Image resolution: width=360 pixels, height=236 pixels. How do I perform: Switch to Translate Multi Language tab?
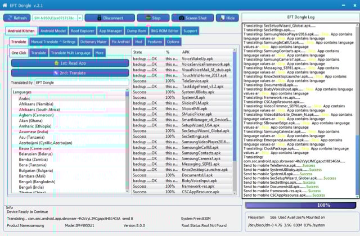[x=71, y=53]
